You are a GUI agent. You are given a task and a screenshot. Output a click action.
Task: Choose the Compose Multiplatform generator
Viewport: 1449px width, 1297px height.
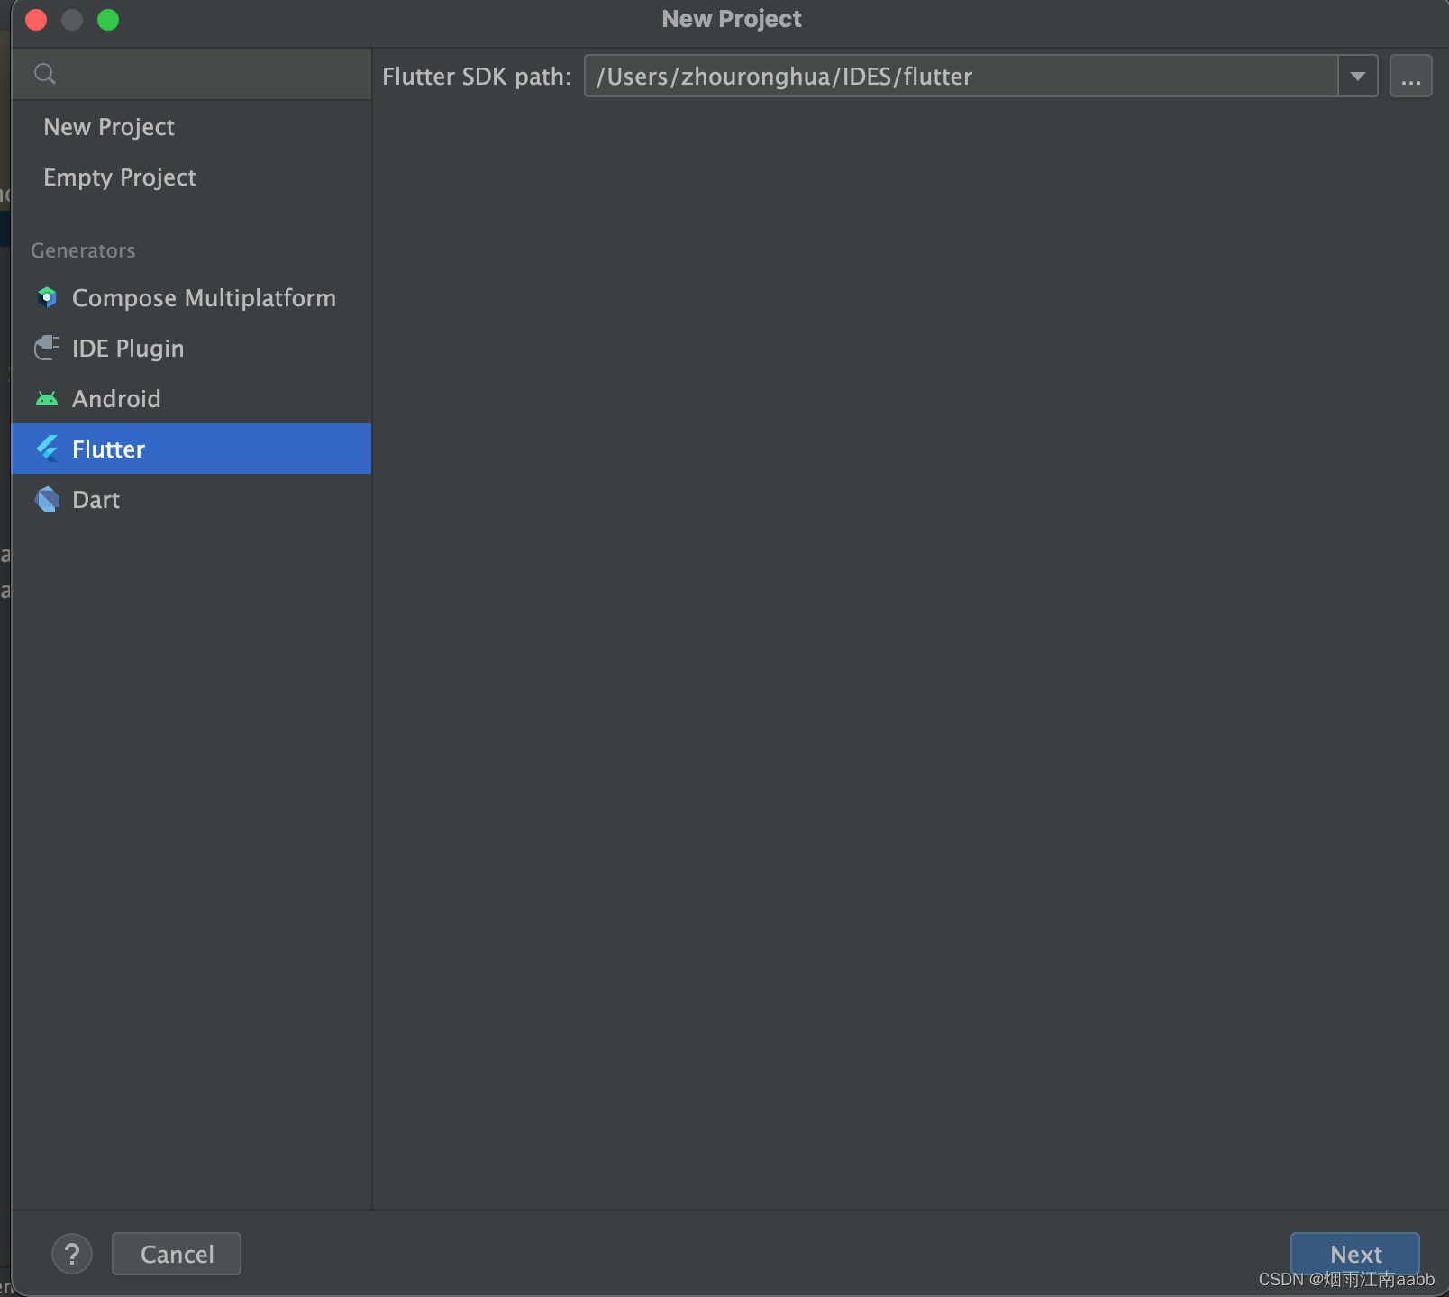click(191, 297)
